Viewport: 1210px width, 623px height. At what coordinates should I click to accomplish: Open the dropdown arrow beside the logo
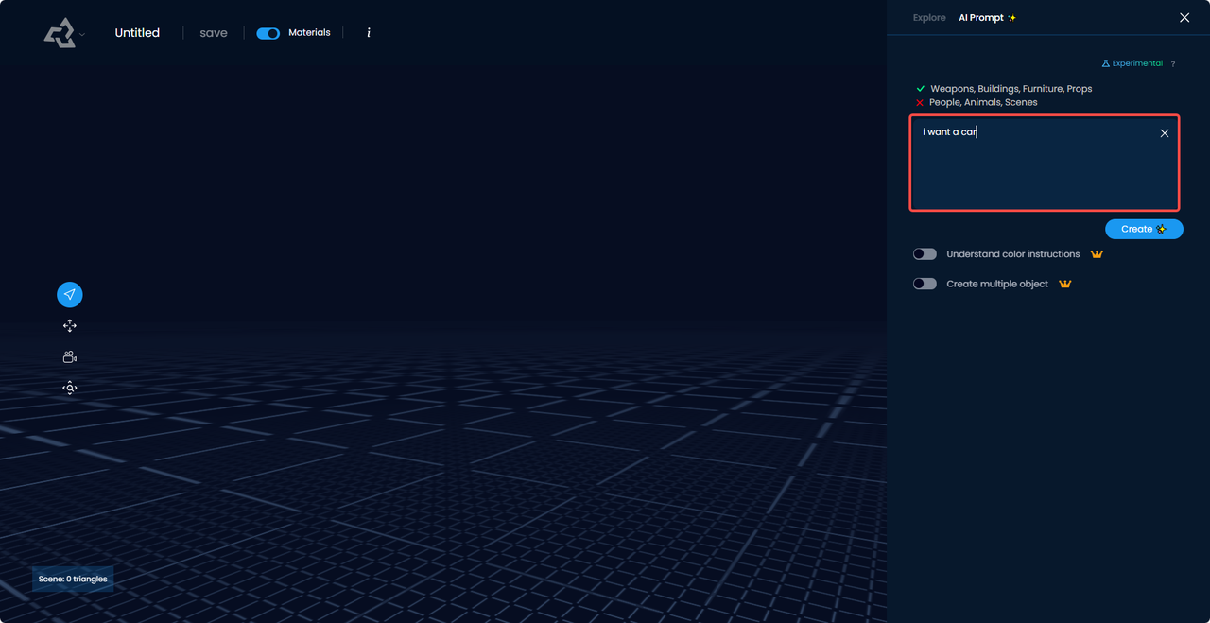82,35
